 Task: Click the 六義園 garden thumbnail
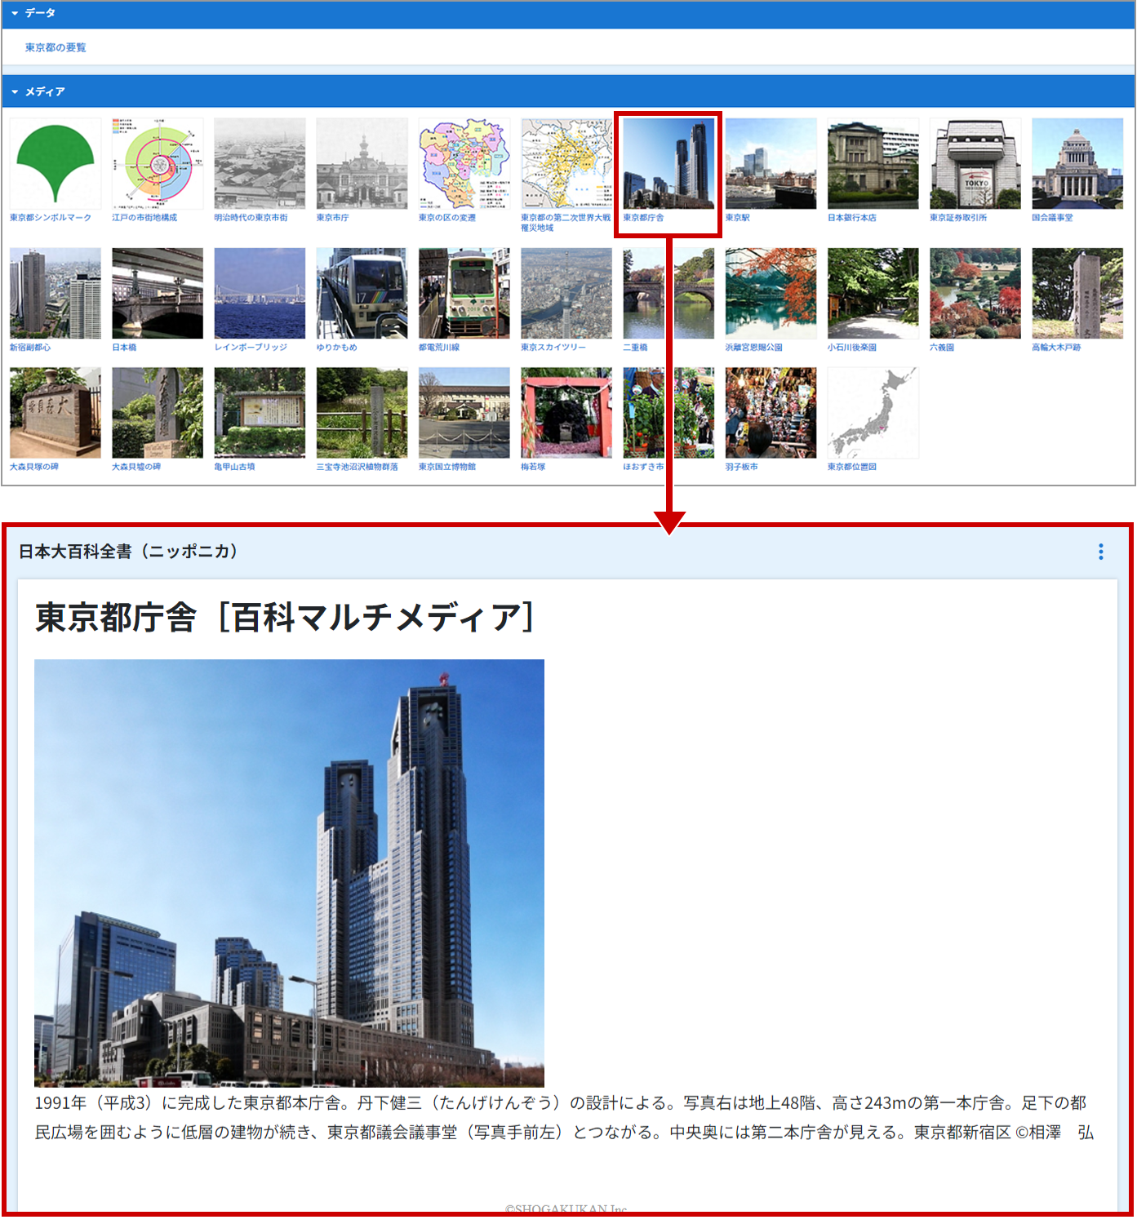(x=975, y=293)
